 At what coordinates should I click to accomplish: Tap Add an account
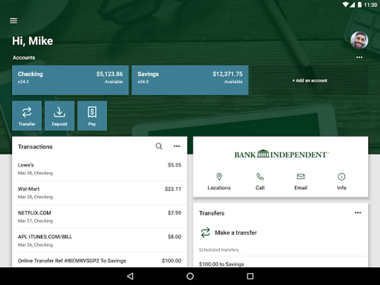[x=310, y=80]
